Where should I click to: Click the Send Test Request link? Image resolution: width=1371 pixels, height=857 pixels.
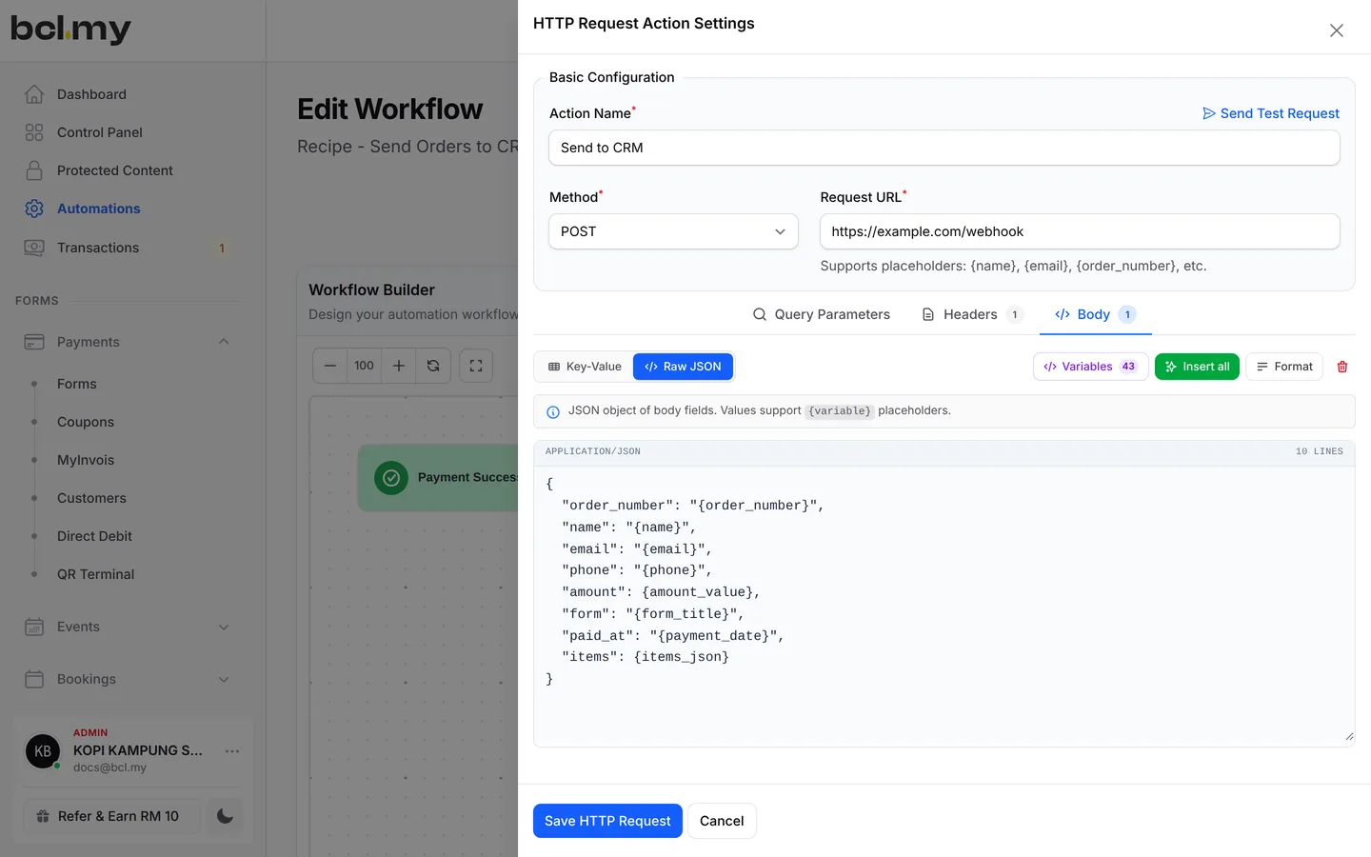point(1271,113)
